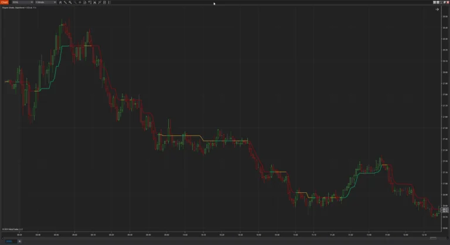Select the crosshair plus cursor icon
This screenshot has width=450, height=245.
pyautogui.click(x=80, y=2)
